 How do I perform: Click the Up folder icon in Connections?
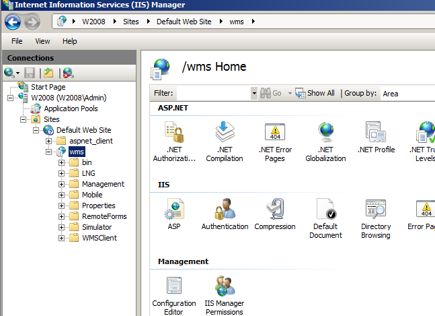[48, 73]
